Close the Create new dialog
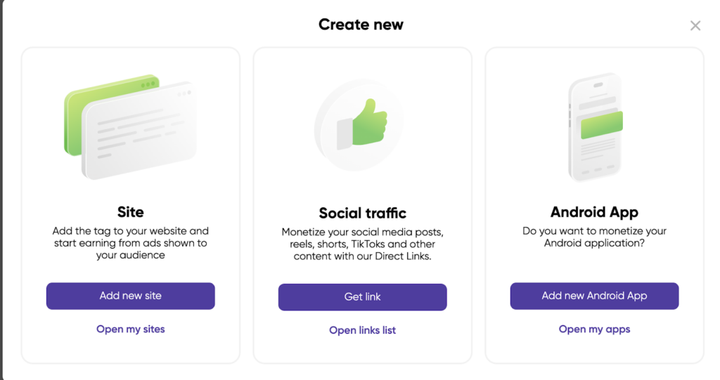This screenshot has height=380, width=720. (695, 26)
